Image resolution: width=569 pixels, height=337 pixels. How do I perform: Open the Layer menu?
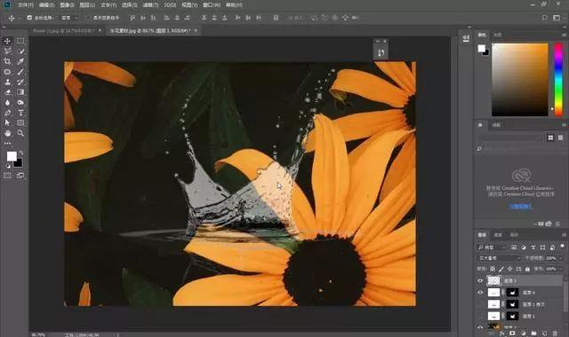click(87, 5)
